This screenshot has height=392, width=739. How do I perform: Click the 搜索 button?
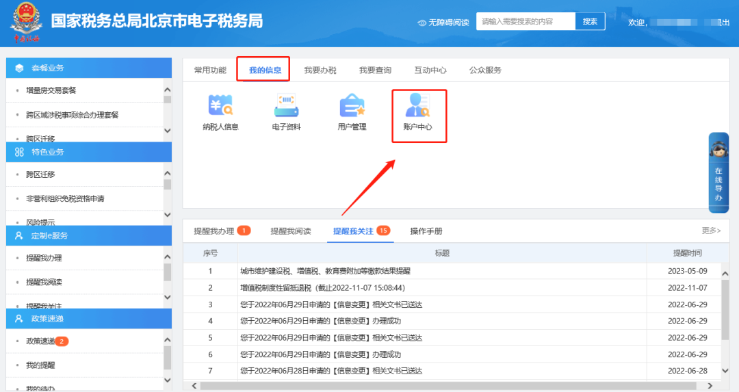point(590,22)
